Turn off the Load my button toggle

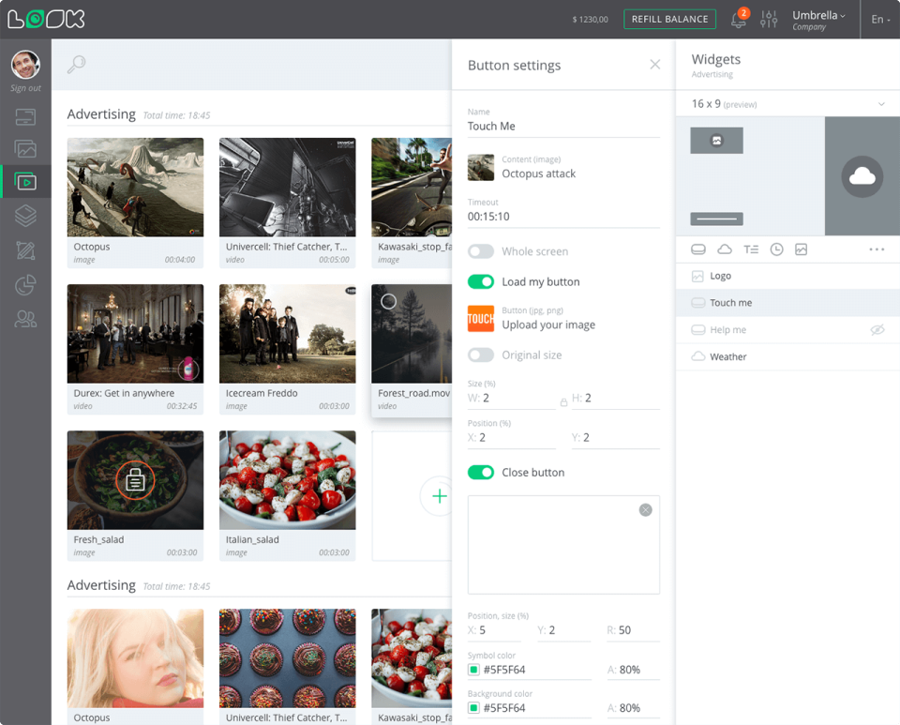pos(480,282)
